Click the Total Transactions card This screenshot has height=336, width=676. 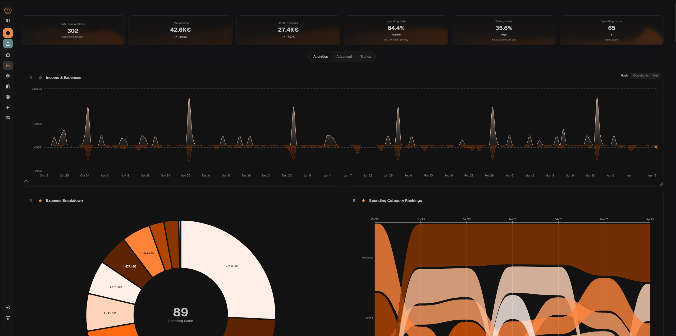[73, 30]
